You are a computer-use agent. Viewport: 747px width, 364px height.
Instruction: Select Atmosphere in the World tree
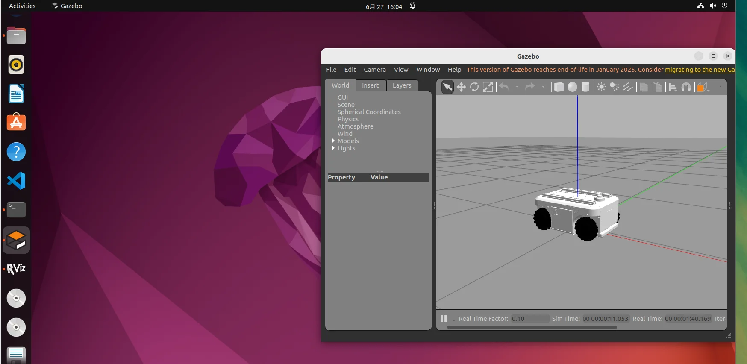pos(356,126)
